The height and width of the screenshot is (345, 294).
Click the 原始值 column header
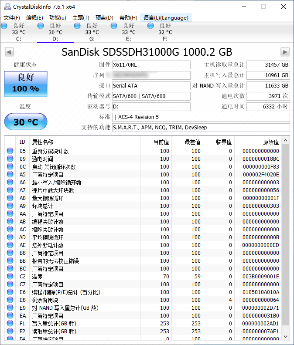click(258, 142)
